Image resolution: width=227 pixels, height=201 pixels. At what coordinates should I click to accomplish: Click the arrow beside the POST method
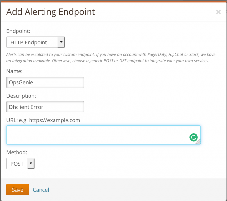click(30, 164)
